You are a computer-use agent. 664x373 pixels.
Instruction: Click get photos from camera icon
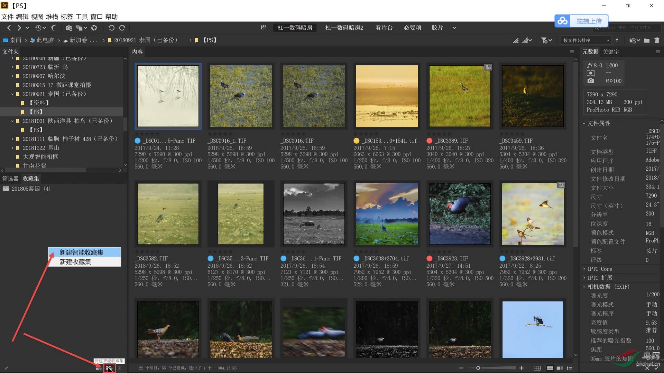pyautogui.click(x=69, y=28)
